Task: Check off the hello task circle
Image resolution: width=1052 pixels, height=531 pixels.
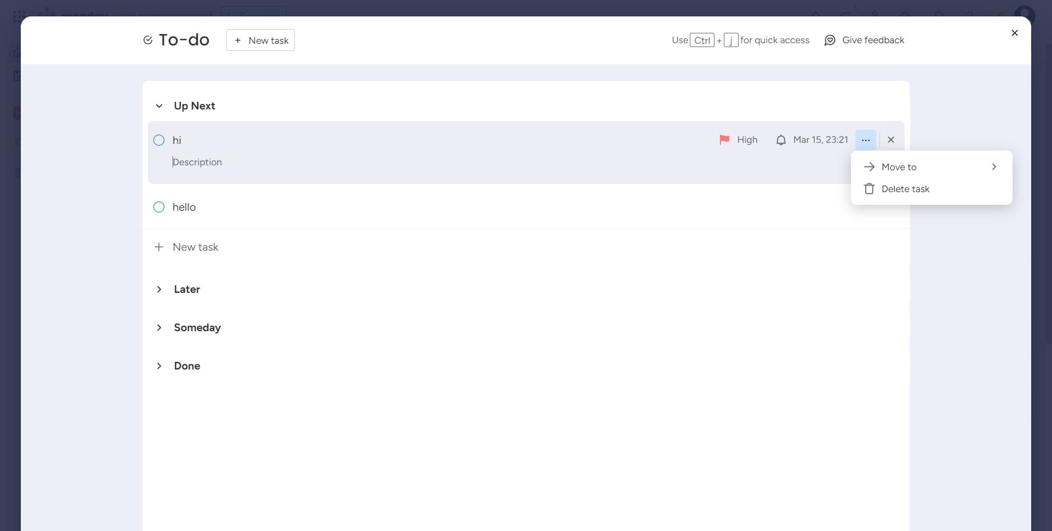Action: (x=159, y=207)
